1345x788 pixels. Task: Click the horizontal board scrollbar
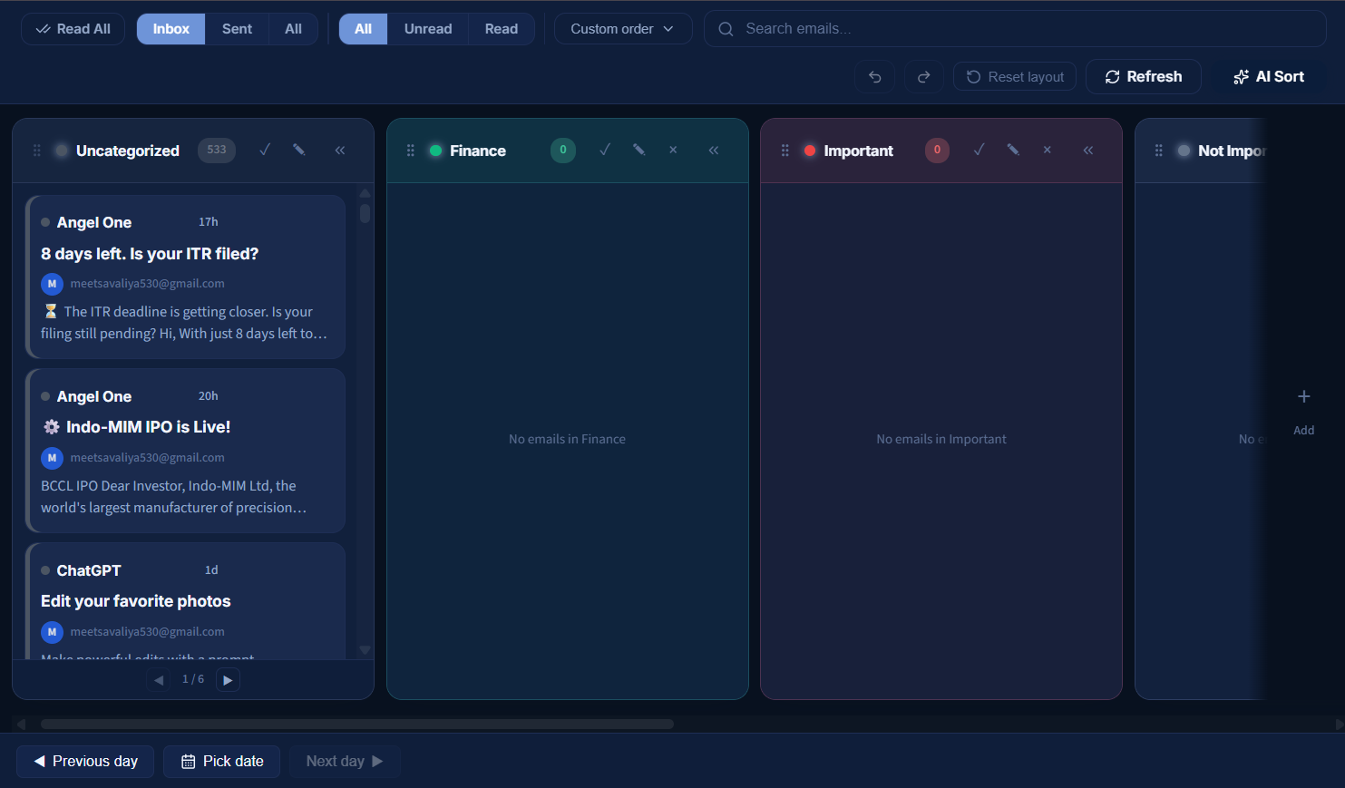(x=357, y=725)
